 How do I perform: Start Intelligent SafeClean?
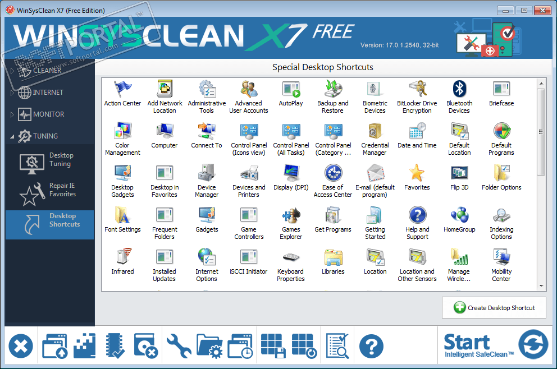point(496,345)
